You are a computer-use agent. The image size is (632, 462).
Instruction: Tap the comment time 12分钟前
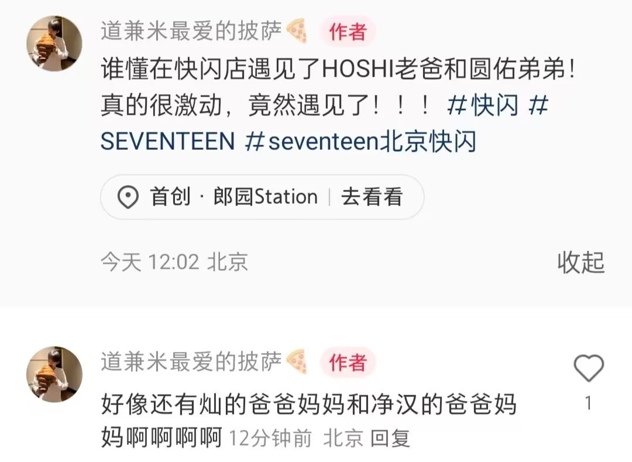270,438
